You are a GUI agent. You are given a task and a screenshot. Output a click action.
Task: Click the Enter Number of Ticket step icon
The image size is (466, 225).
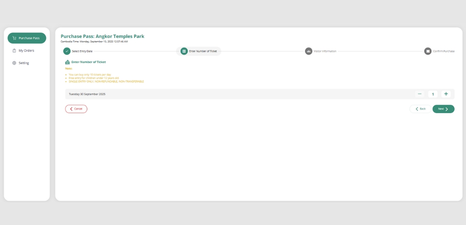(184, 51)
